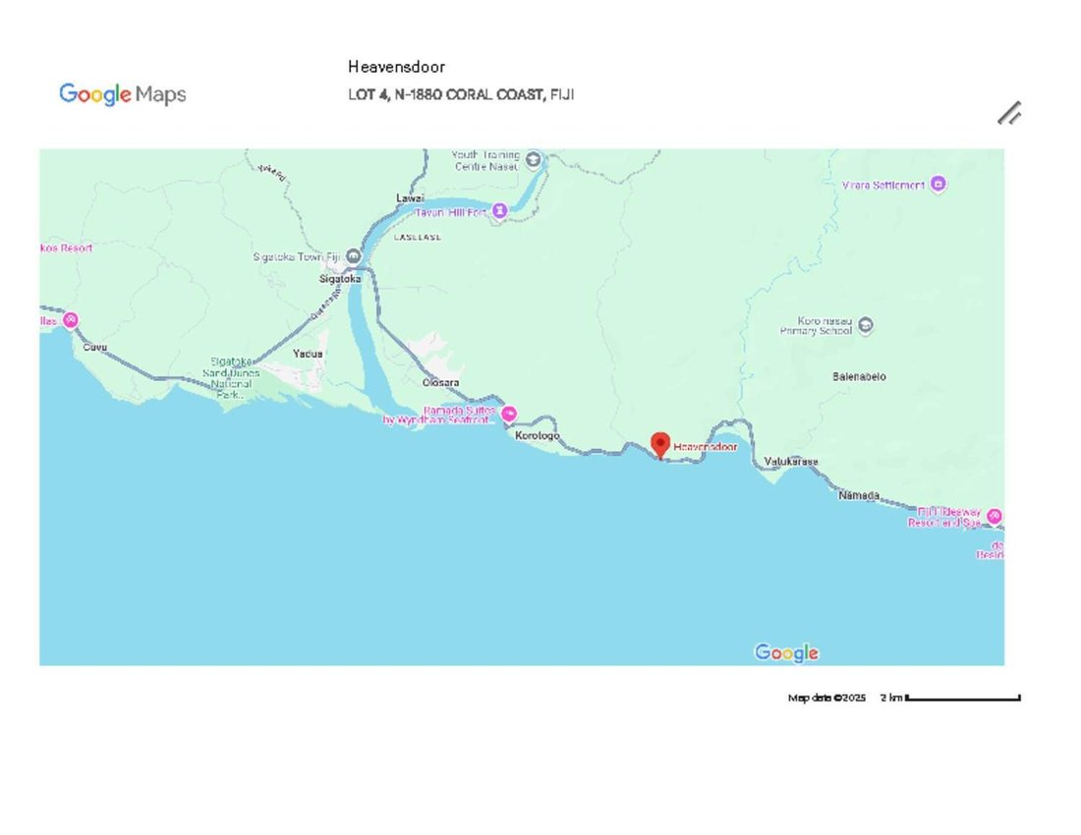Select the Ramada Suites by Wyndham hotel icon
The height and width of the screenshot is (835, 1081).
(x=509, y=414)
